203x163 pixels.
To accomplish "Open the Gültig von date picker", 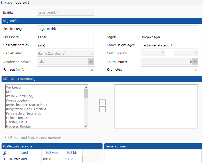I will [163, 53].
